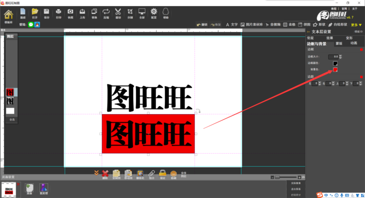
Task: Open the 边框颜色 black color swatch
Action: click(x=335, y=63)
